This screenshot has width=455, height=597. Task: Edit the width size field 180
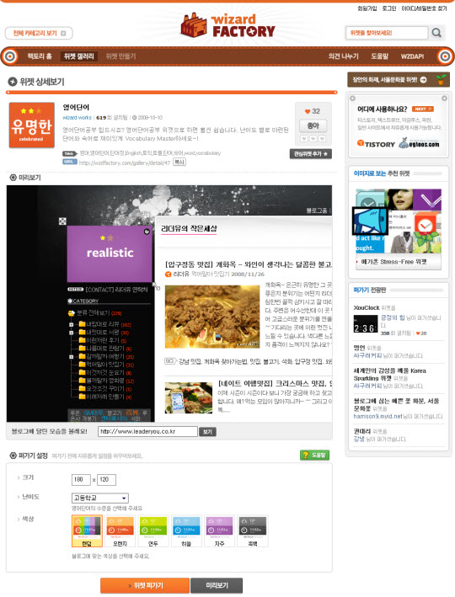tap(81, 480)
